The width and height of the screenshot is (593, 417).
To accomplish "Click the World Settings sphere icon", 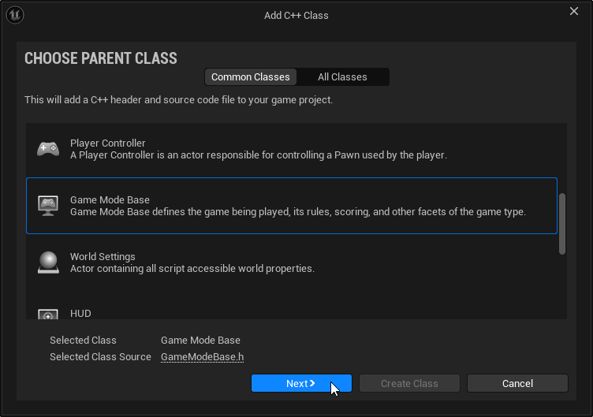I will pyautogui.click(x=47, y=262).
